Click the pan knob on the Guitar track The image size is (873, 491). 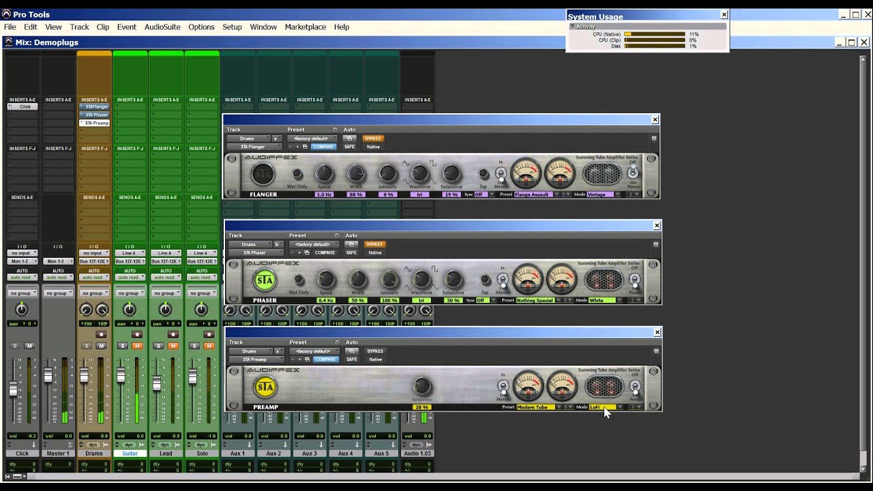tap(130, 310)
